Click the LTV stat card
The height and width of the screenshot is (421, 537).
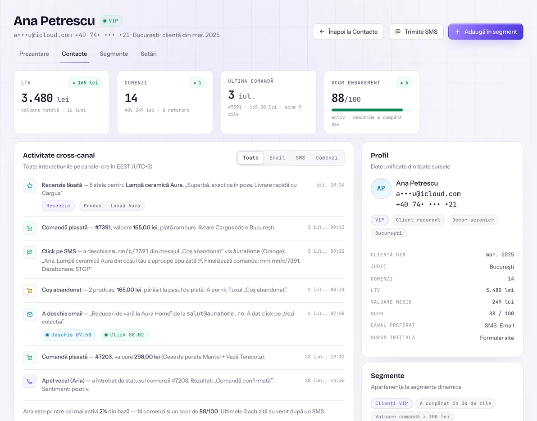pos(62,102)
